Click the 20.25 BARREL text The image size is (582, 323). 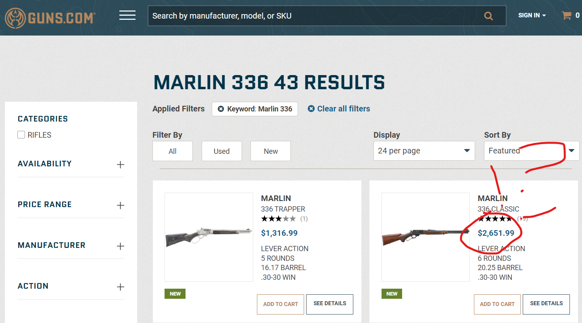click(500, 268)
